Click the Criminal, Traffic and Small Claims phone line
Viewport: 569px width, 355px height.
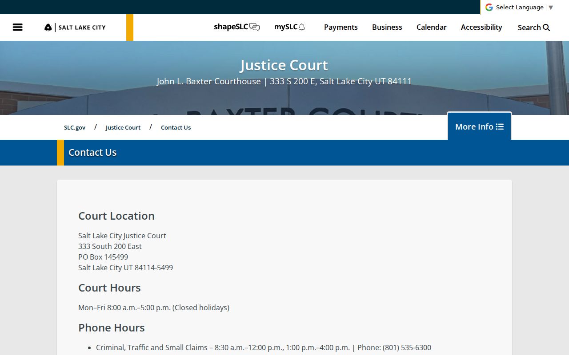[x=264, y=347]
